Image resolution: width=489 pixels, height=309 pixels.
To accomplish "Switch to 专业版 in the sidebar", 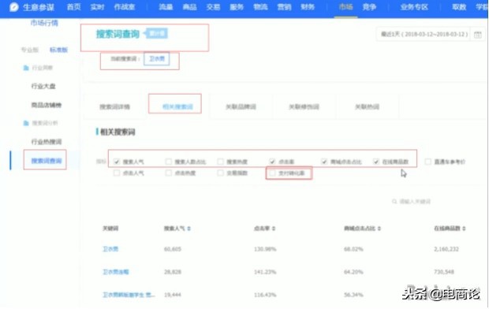I will coord(30,50).
